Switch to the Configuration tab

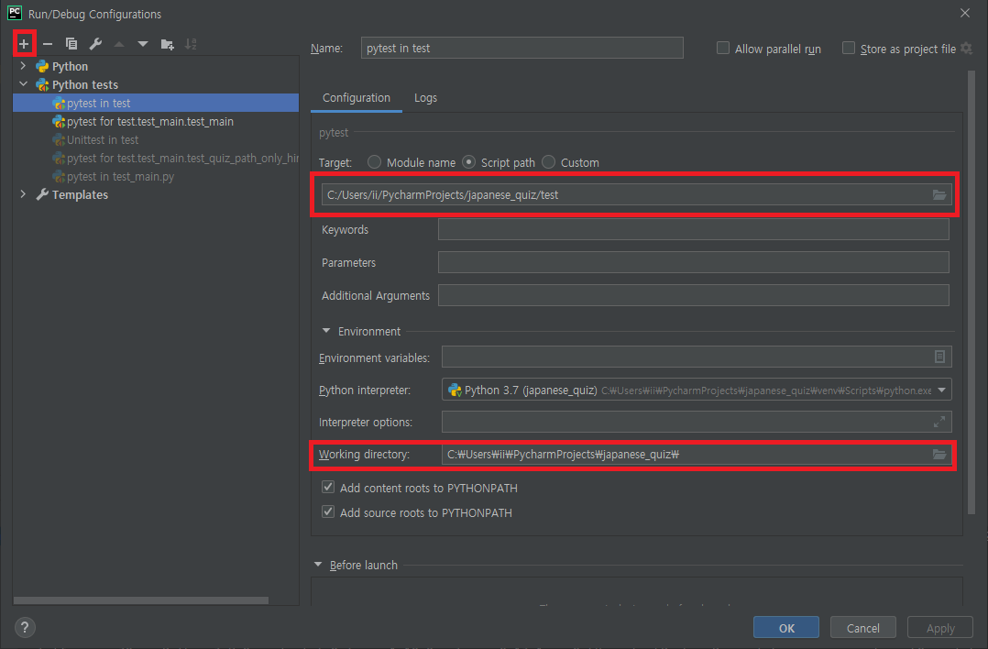357,98
